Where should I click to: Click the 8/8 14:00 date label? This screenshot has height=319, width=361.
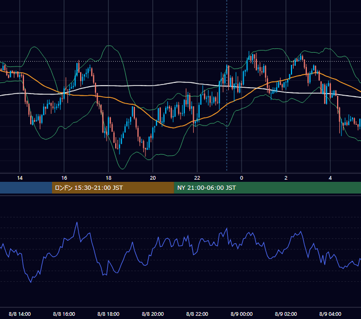point(20,314)
